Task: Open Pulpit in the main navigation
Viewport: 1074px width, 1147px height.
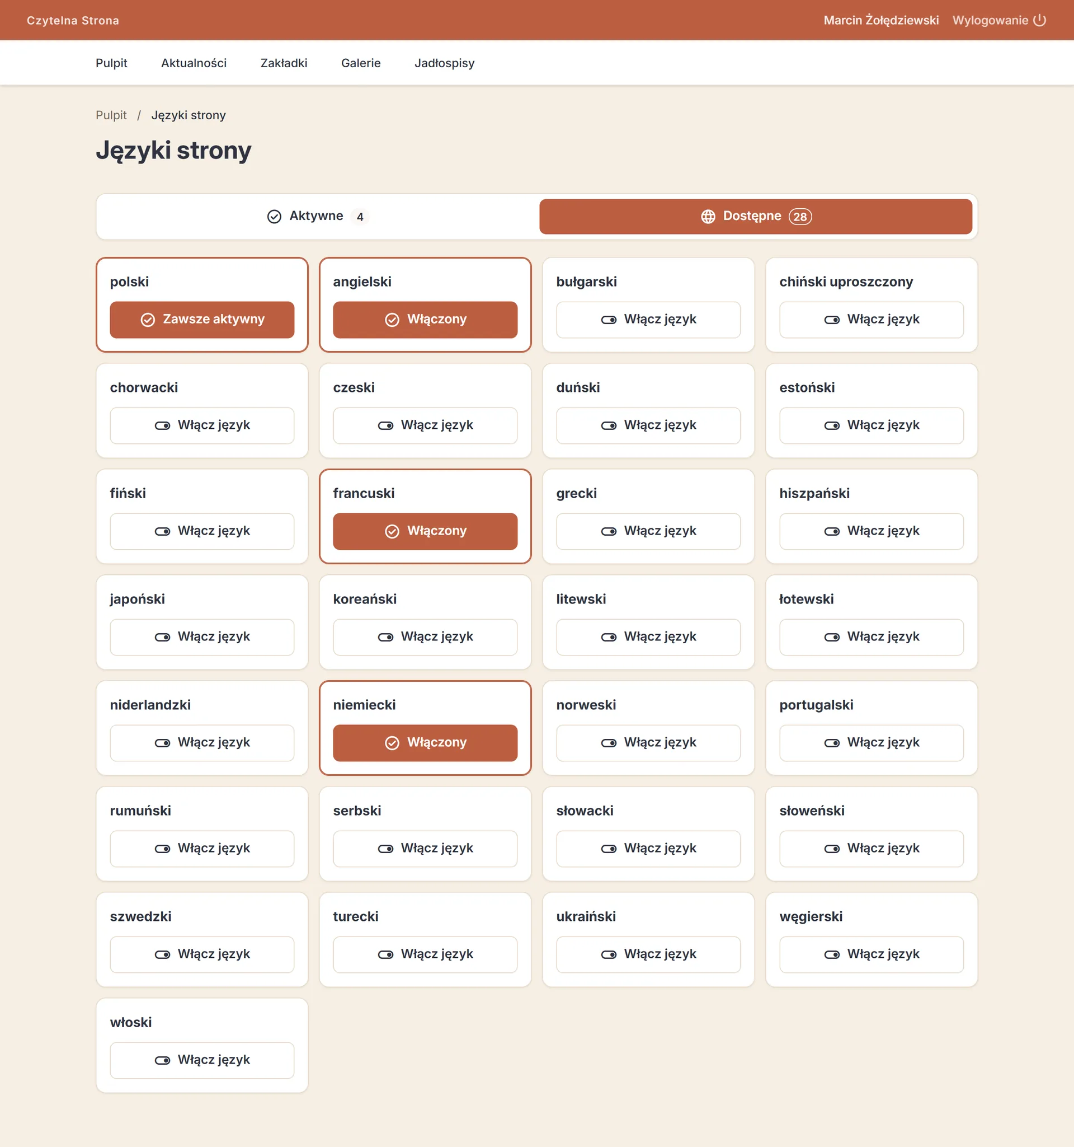Action: pos(111,63)
